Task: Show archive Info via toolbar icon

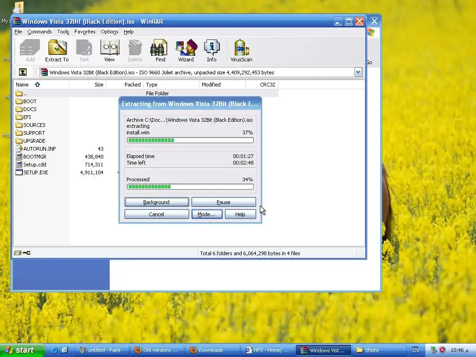Action: pyautogui.click(x=212, y=51)
